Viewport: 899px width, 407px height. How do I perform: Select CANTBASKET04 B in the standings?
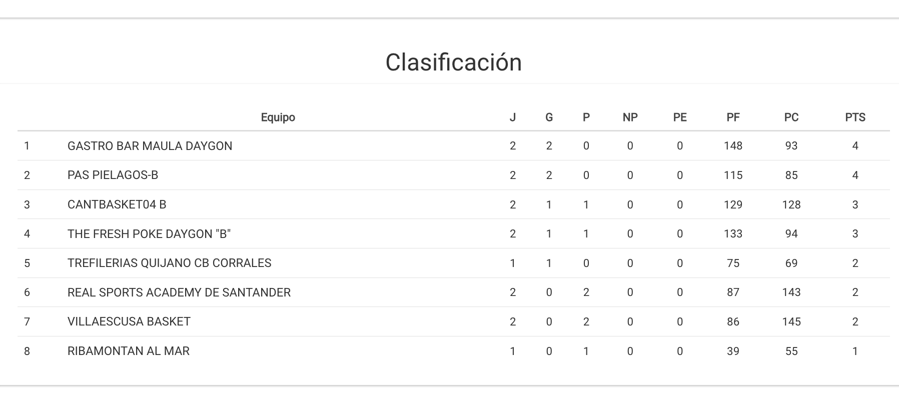(x=117, y=204)
